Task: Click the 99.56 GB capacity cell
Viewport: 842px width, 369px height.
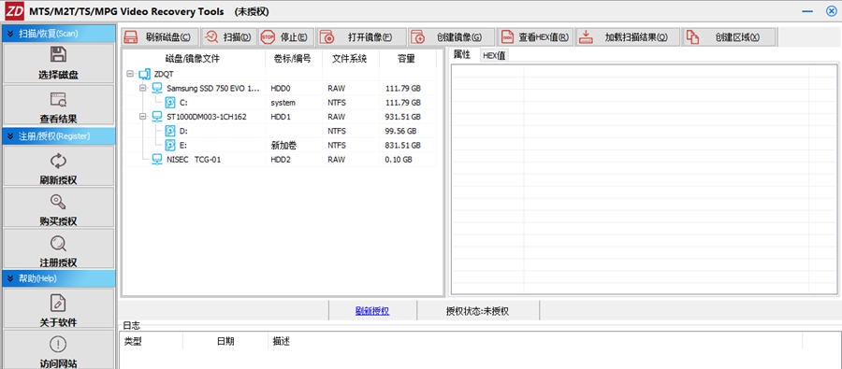Action: [401, 131]
